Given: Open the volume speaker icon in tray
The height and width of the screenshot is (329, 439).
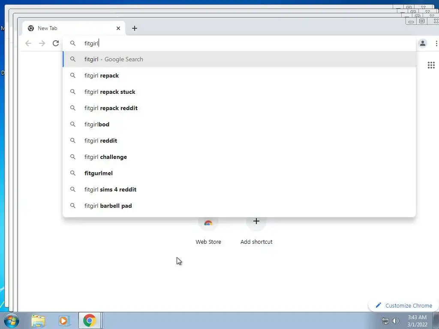Looking at the screenshot, I should tap(396, 321).
